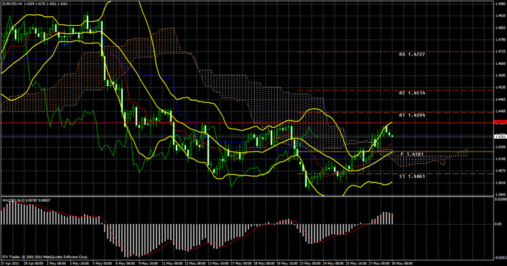Click the 5 May 00:00 time label
Screen dimensions: 507x266
coord(103,263)
